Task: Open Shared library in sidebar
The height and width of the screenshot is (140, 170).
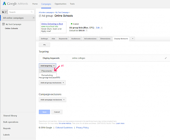Action: [x=10, y=116]
